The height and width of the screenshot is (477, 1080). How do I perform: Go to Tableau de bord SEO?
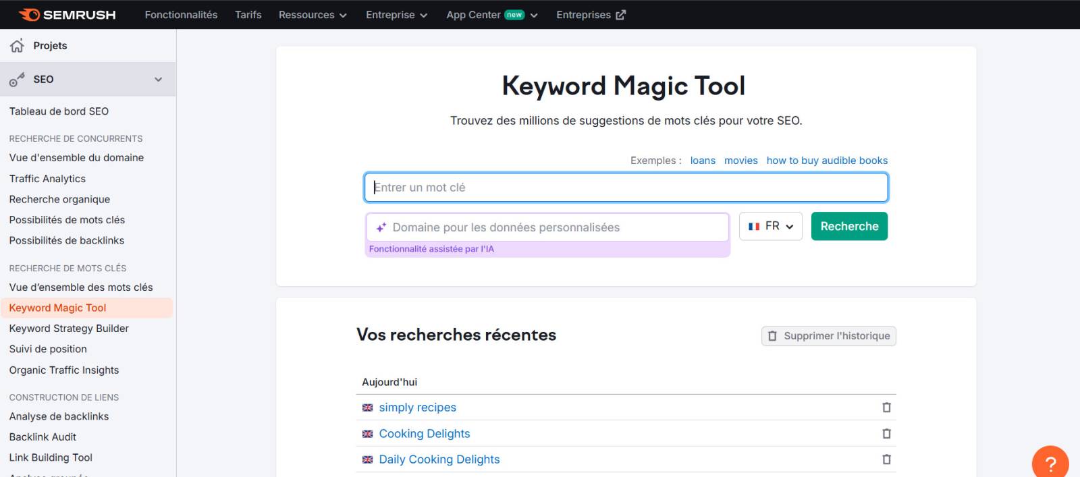pos(59,111)
